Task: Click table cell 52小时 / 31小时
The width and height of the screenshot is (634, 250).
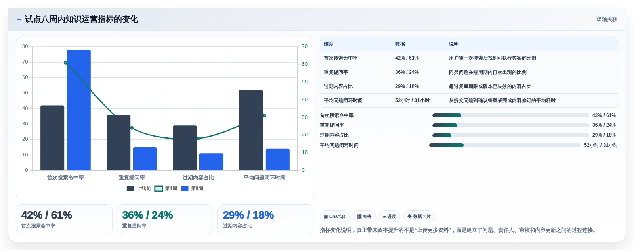Action: point(412,100)
